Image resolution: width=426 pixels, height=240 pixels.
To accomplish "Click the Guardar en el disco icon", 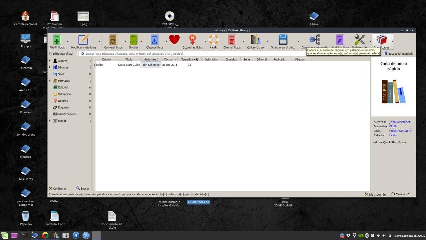I will [x=283, y=40].
